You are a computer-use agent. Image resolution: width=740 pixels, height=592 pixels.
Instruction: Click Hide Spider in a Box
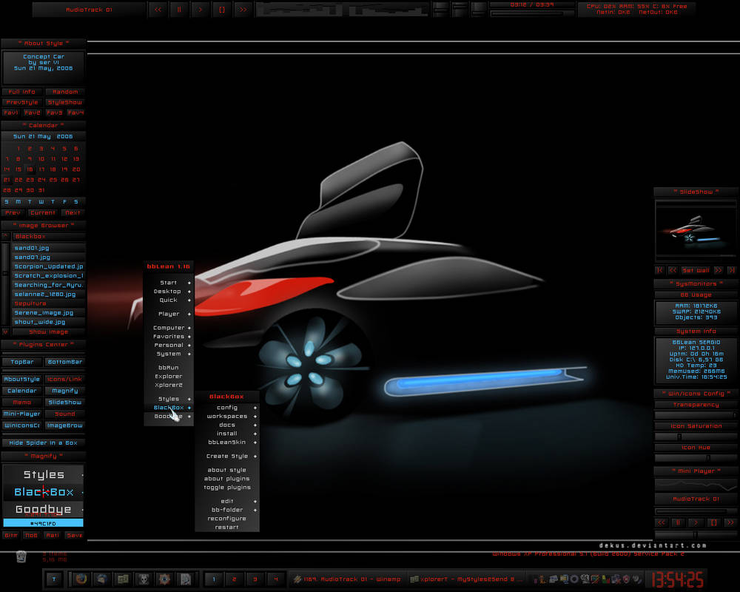click(x=44, y=443)
